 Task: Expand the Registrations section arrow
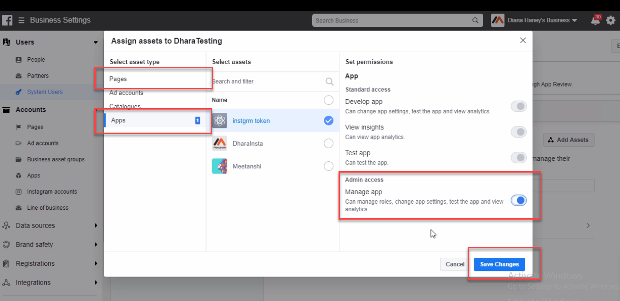pyautogui.click(x=96, y=264)
